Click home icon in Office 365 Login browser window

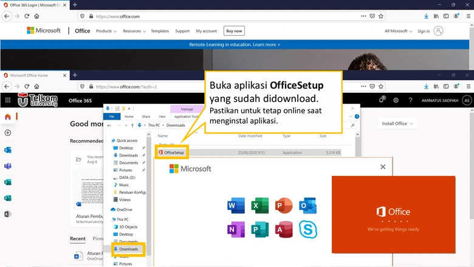tap(36, 16)
